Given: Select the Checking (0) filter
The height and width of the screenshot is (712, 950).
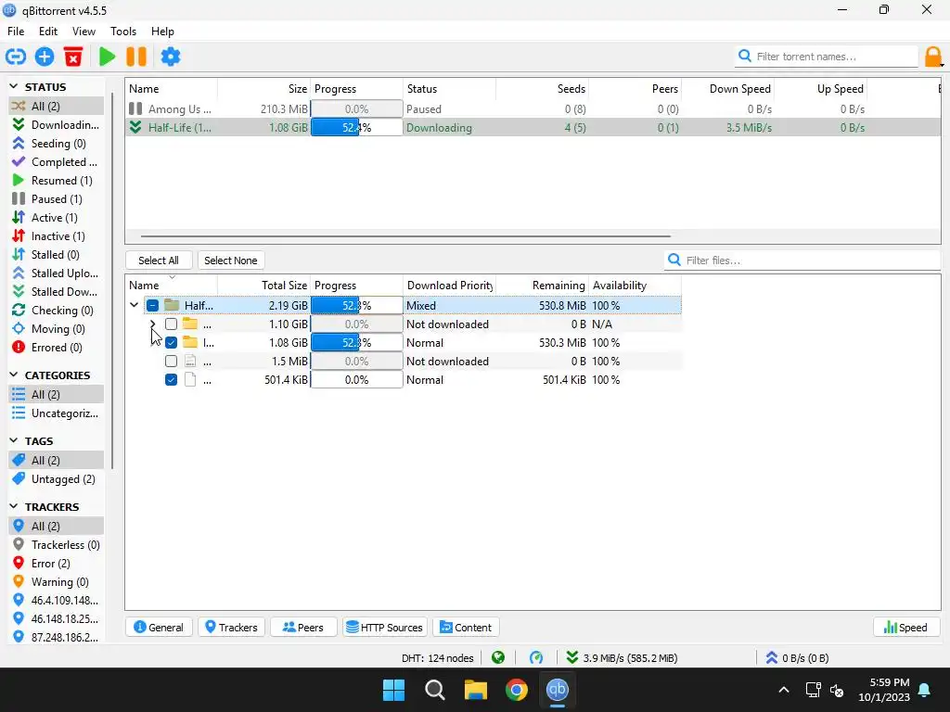Looking at the screenshot, I should (x=57, y=311).
